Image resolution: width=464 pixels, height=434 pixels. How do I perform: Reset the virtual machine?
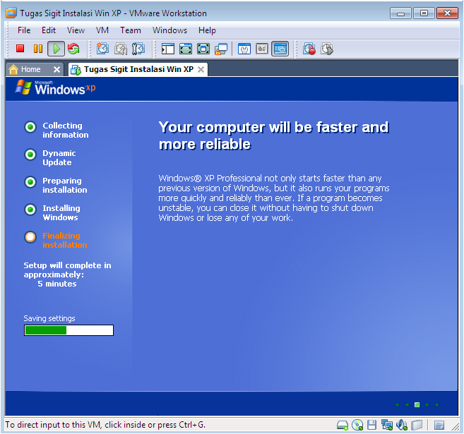click(73, 49)
